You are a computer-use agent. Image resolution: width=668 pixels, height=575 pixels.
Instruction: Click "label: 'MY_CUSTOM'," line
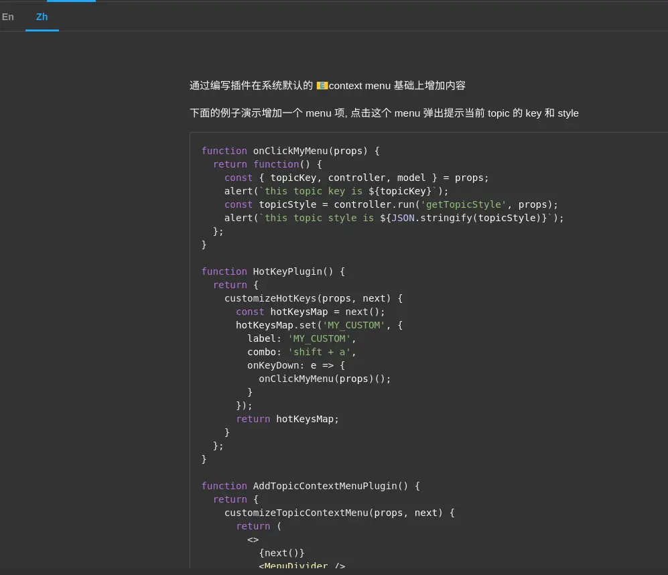pos(302,338)
